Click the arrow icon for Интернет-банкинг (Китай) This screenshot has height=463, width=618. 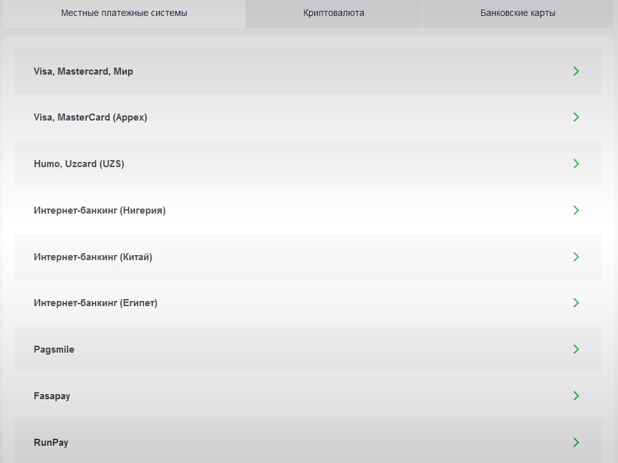point(576,257)
